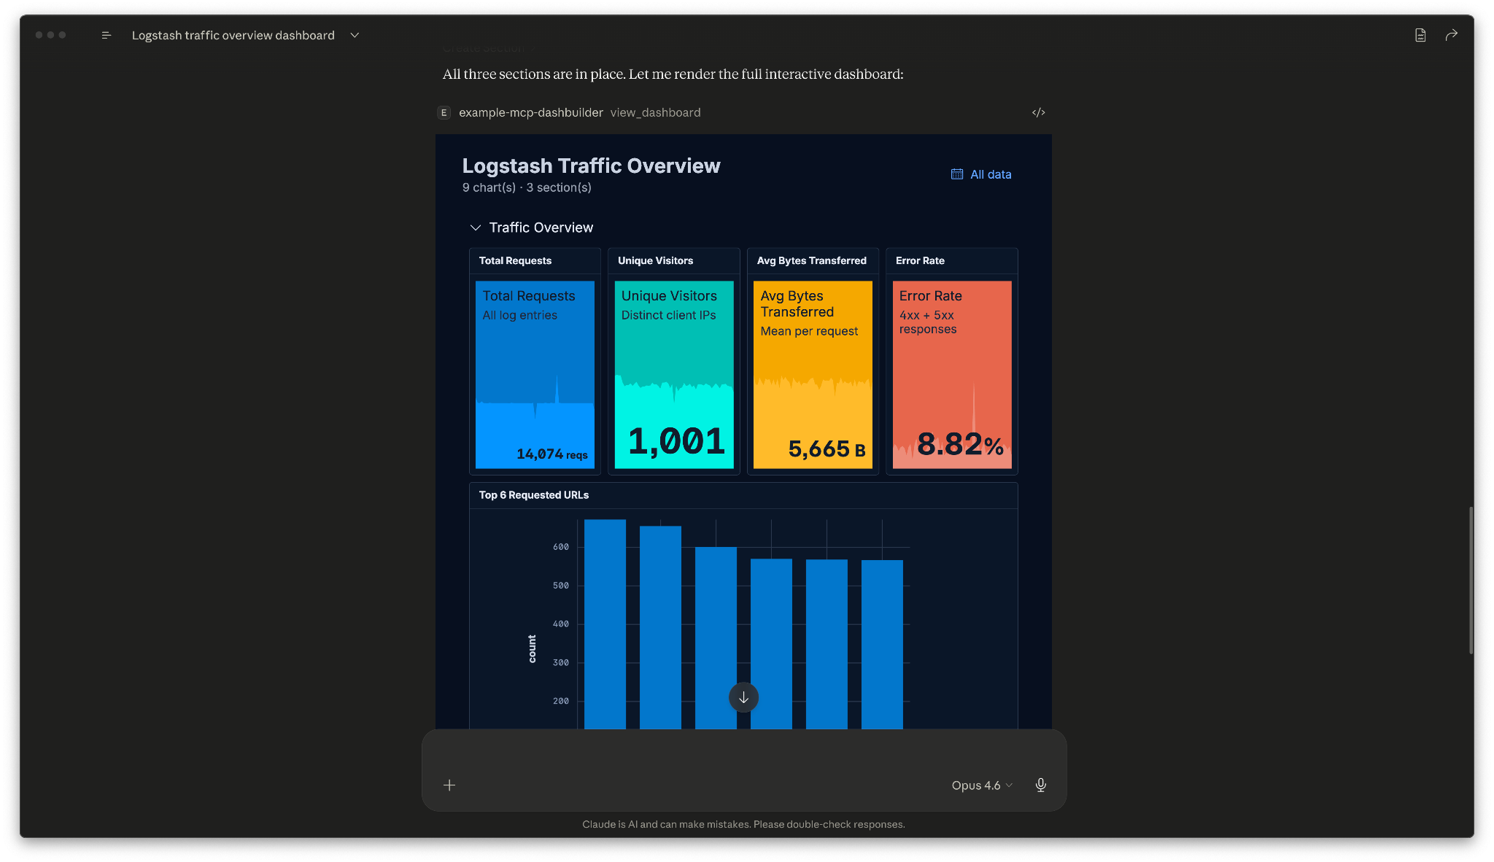Click the plus attachment icon
1494x862 pixels.
pos(449,785)
